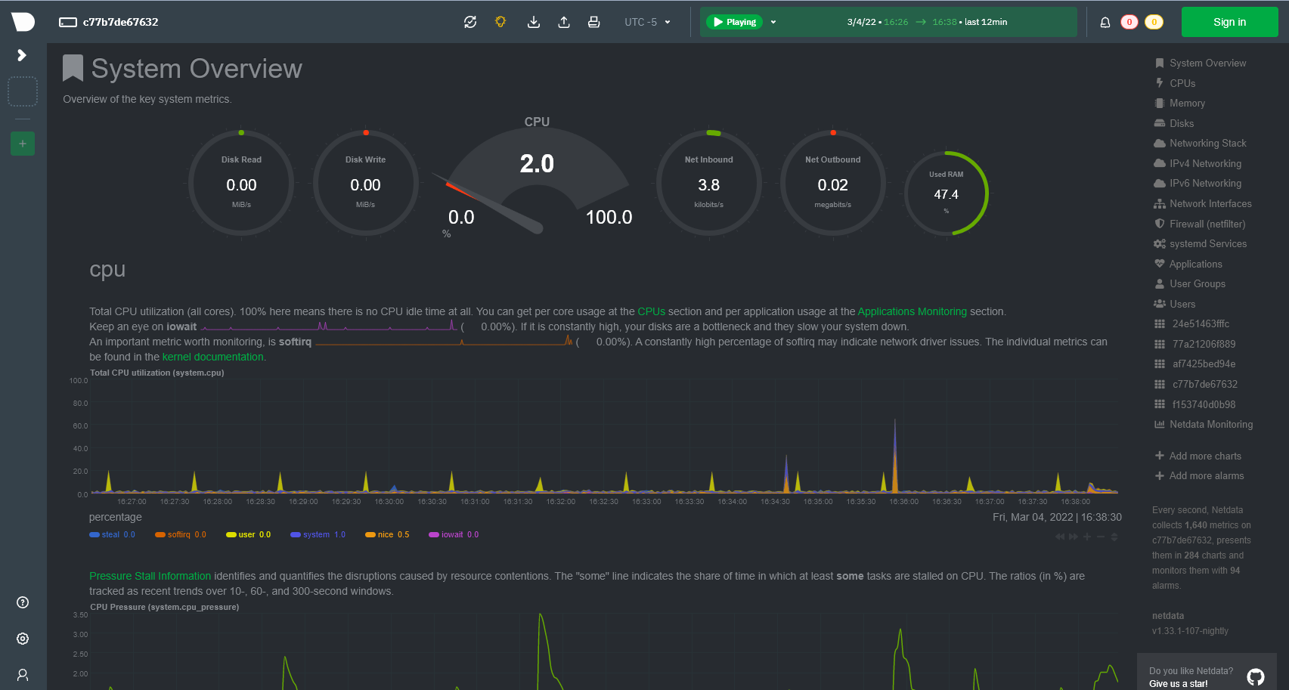Open the UTC -5 timezone dropdown
The image size is (1289, 690).
click(x=647, y=22)
